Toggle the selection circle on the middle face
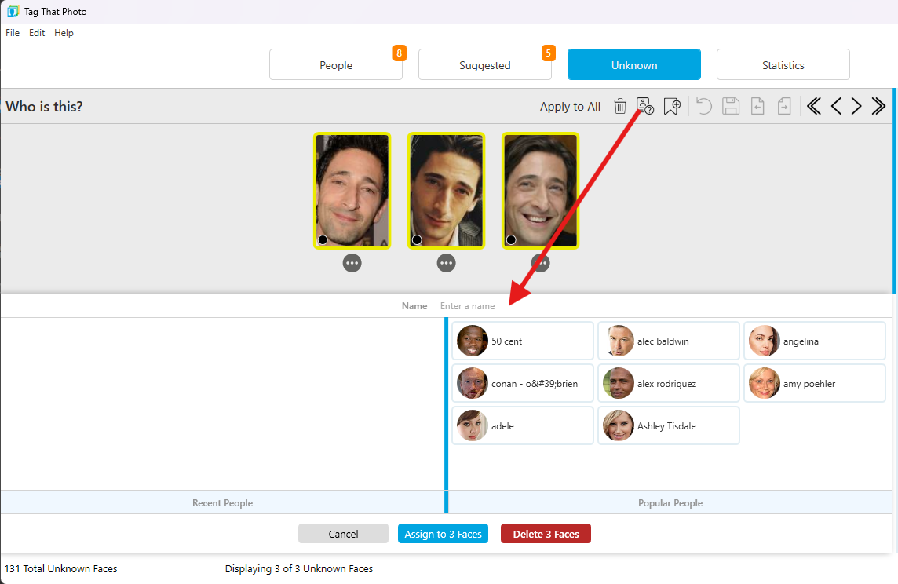898x584 pixels. point(418,239)
